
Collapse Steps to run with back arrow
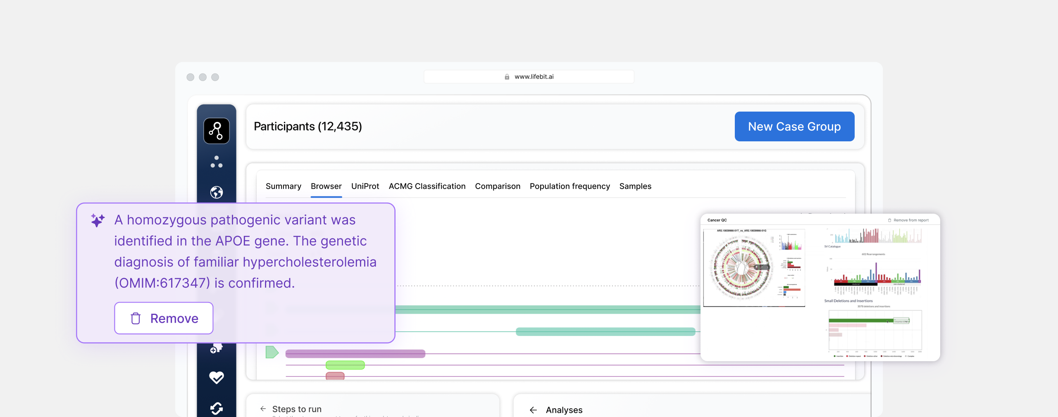(x=263, y=409)
